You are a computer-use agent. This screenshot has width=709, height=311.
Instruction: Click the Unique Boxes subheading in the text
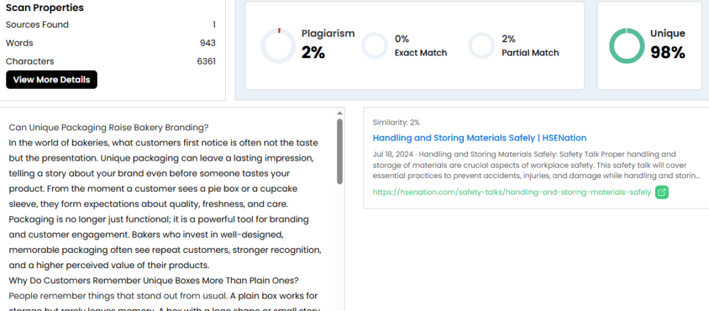(153, 280)
